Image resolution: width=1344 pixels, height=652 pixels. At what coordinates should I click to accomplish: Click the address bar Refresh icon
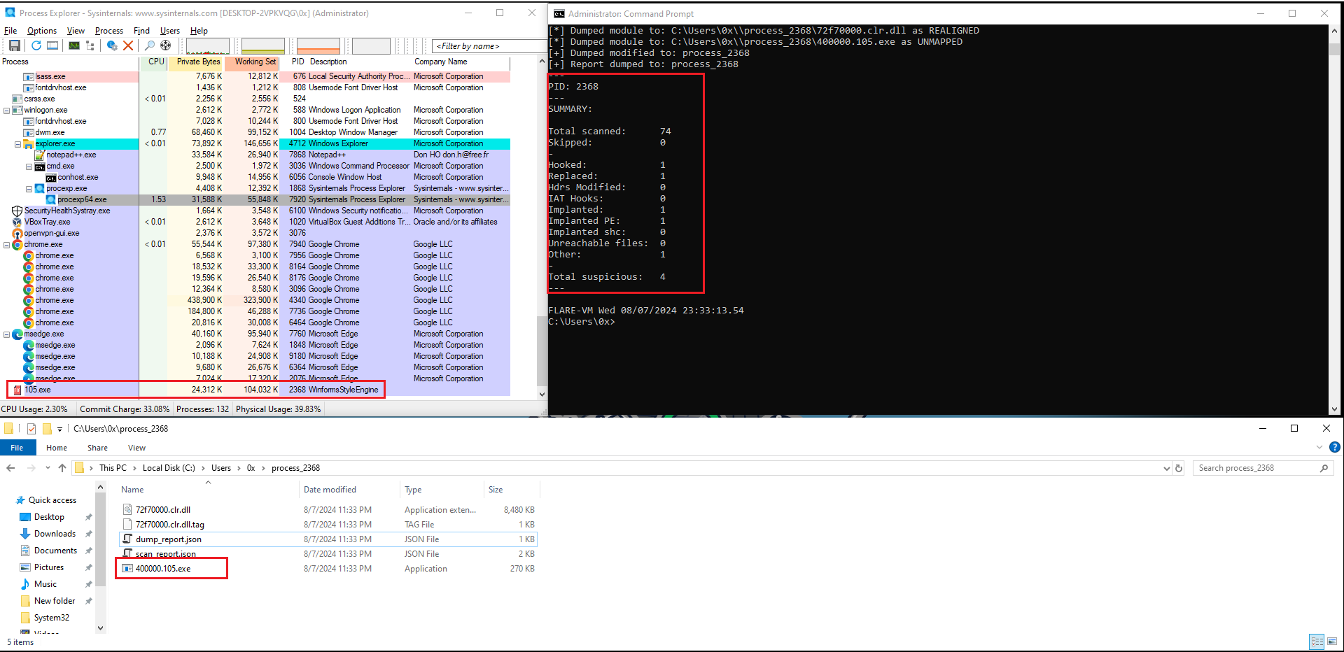1179,468
